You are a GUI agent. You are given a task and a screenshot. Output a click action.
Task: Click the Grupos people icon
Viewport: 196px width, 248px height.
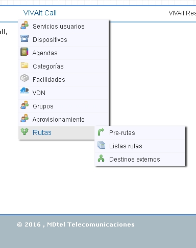coord(24,105)
